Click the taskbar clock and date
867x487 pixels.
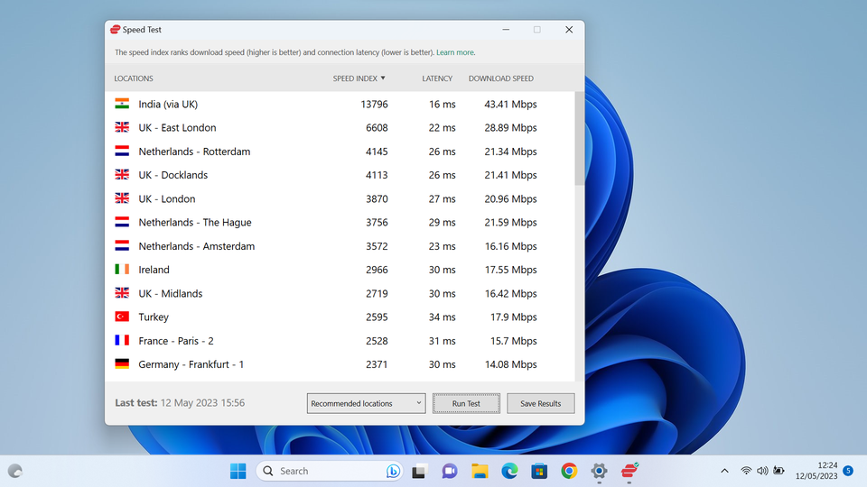pyautogui.click(x=816, y=471)
